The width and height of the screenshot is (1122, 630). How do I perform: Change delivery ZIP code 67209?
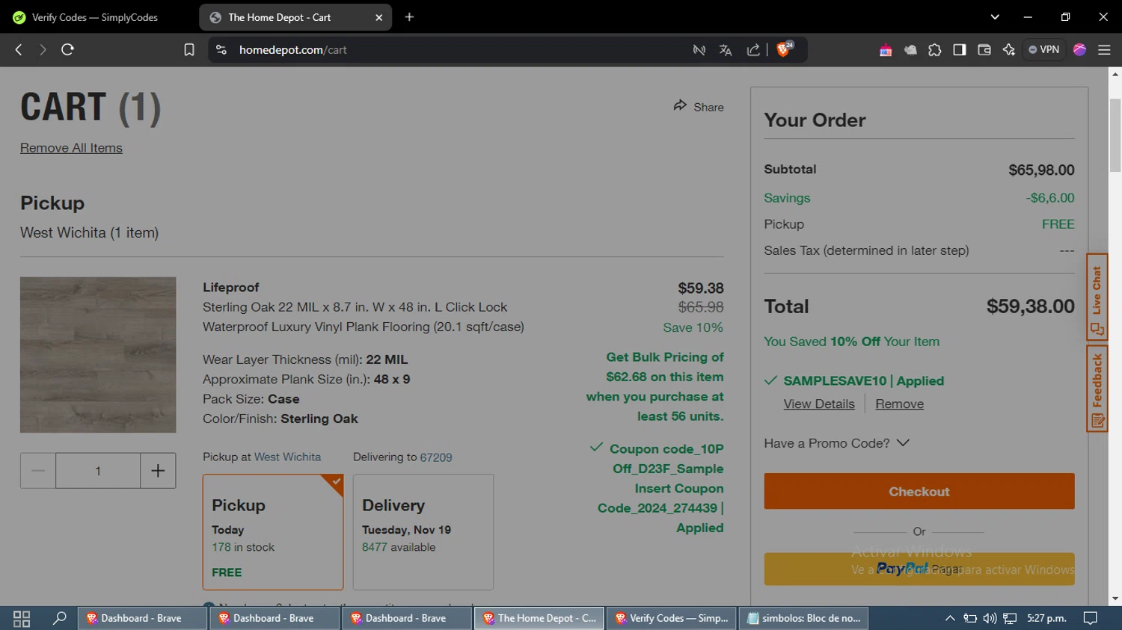(436, 457)
